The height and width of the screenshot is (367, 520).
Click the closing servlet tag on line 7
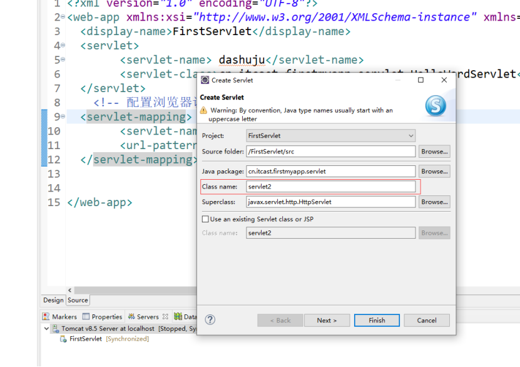113,88
